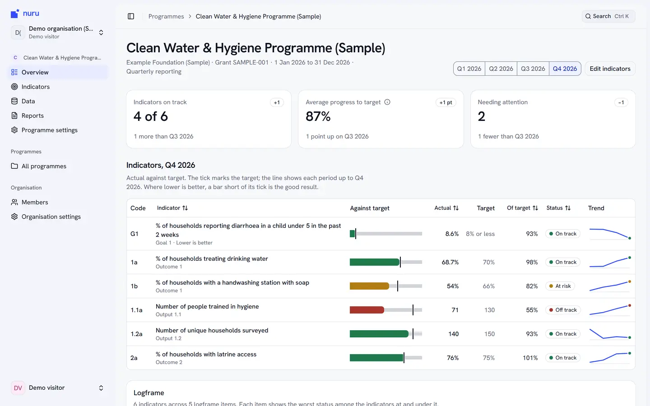The height and width of the screenshot is (406, 650).
Task: Toggle the sidebar panel icon
Action: click(131, 16)
